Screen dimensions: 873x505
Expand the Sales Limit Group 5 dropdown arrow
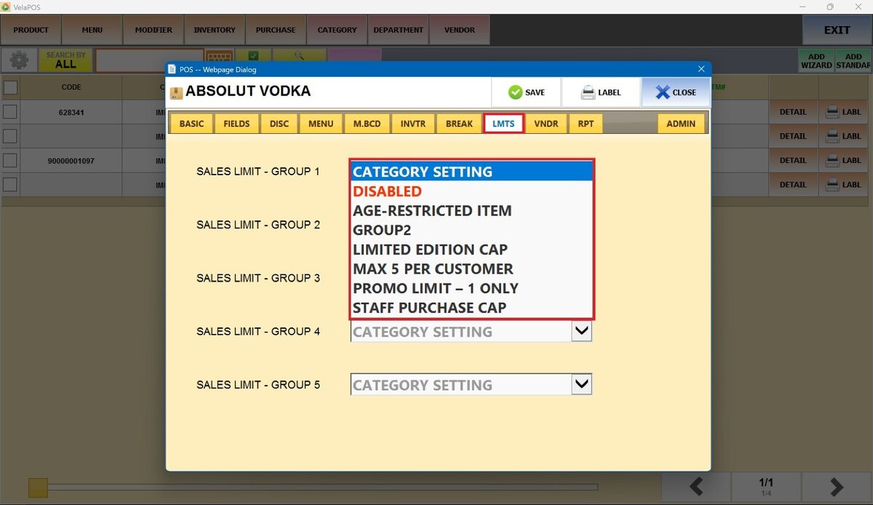click(581, 384)
